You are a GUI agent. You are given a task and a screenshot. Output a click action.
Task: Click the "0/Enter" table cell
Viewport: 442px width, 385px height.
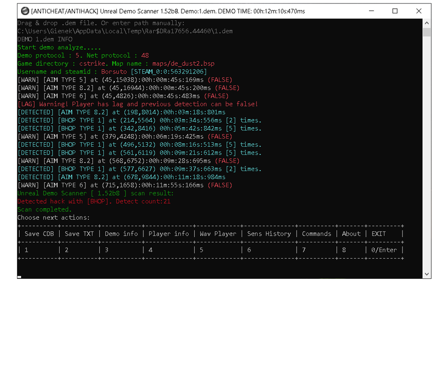point(384,250)
